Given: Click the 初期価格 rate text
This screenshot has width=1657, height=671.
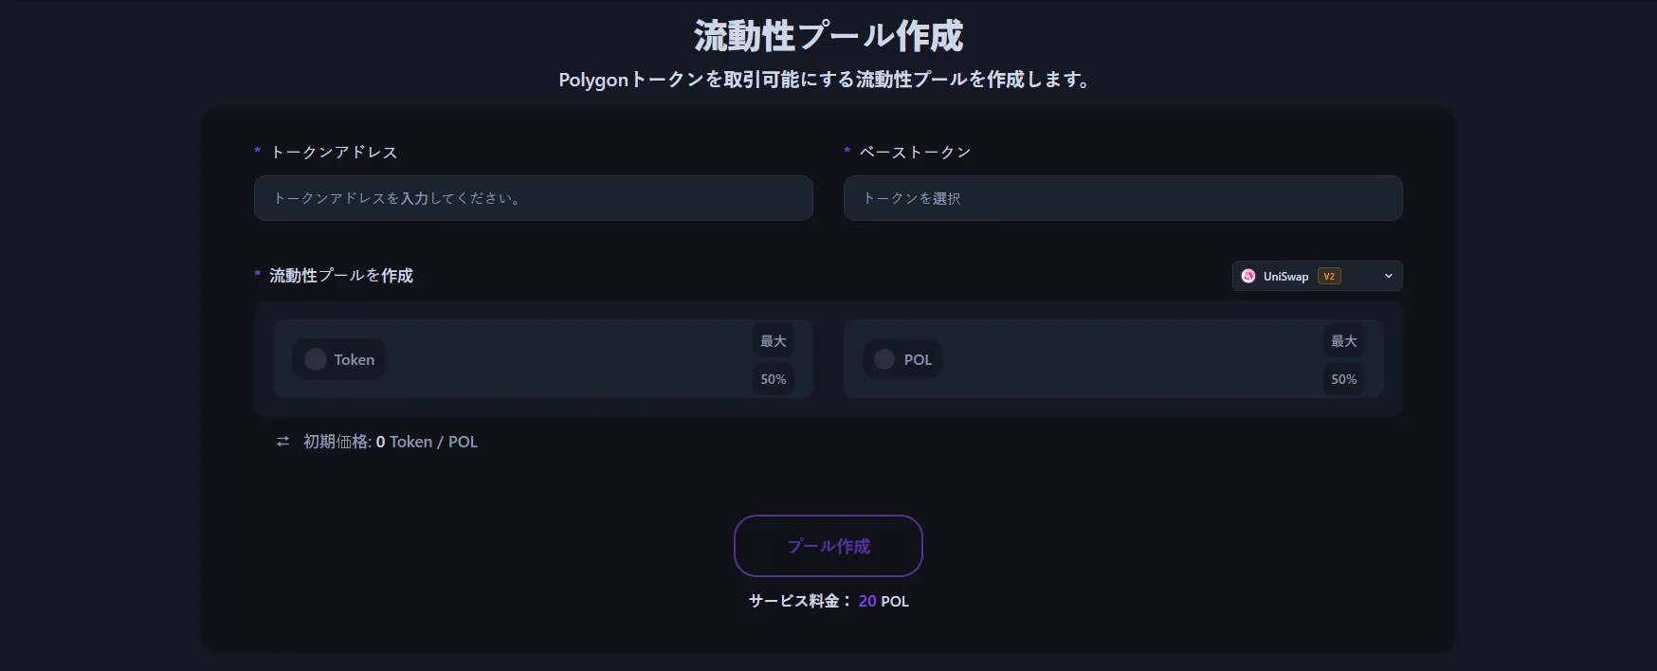Looking at the screenshot, I should [x=391, y=442].
